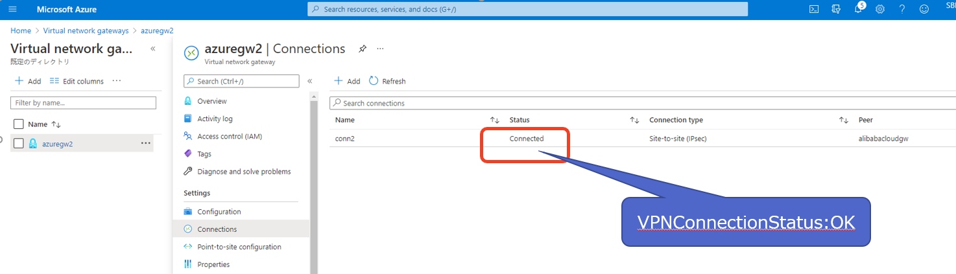Go to Virtual network gateways breadcrumb
The width and height of the screenshot is (956, 274).
click(86, 30)
